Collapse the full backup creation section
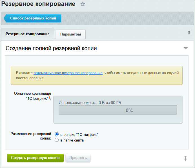Viewport: 195px width, 168px height. click(x=185, y=48)
